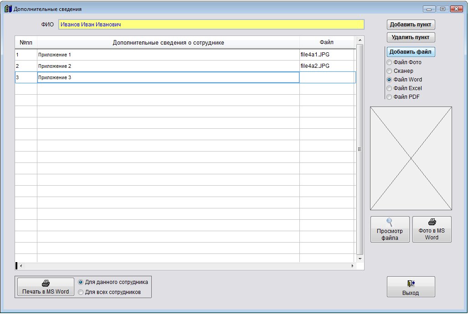The width and height of the screenshot is (468, 314).
Task: Click the empty photo preview placeholder
Action: click(411, 158)
